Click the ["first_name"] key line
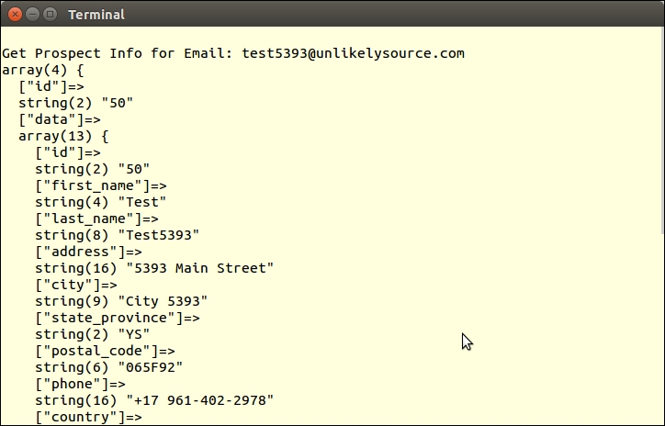The image size is (665, 426). click(x=101, y=185)
